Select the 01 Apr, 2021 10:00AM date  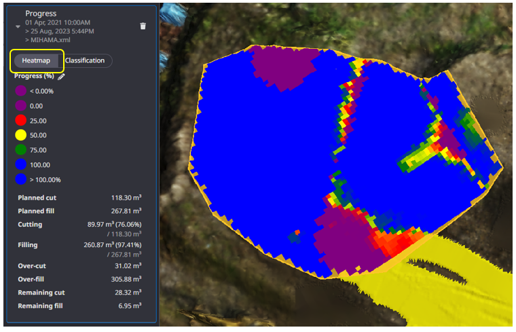pos(58,22)
